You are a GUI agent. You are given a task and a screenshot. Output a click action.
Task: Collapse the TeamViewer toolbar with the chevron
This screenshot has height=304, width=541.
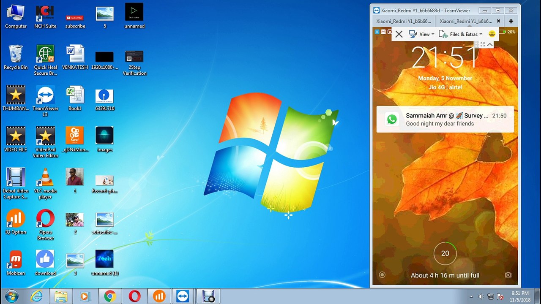[490, 44]
